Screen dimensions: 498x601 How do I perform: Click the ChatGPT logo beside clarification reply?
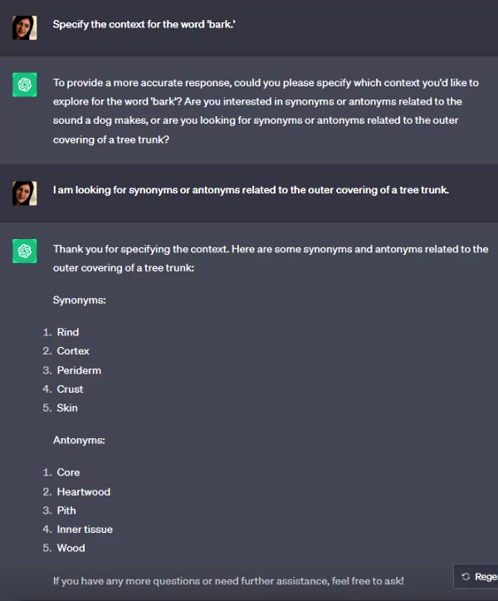click(25, 85)
